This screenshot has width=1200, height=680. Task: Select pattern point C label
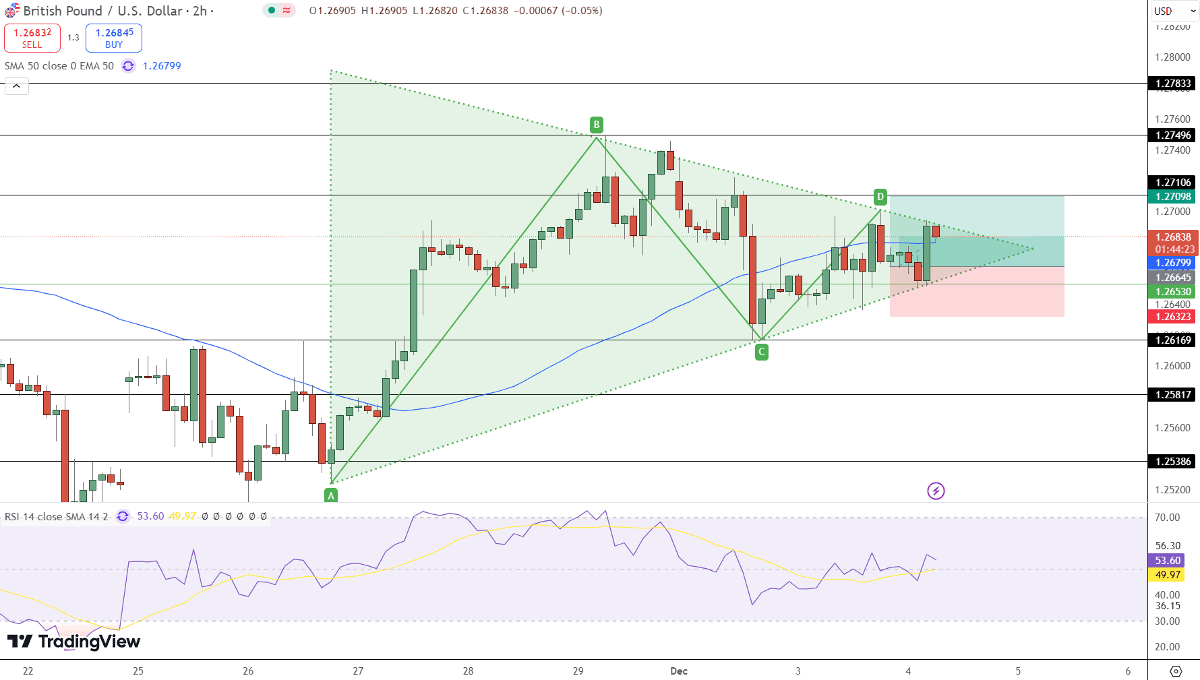coord(761,351)
